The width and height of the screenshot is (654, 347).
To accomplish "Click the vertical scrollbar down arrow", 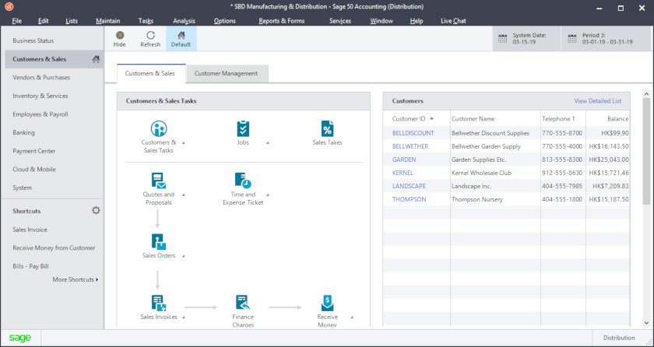I will [646, 322].
